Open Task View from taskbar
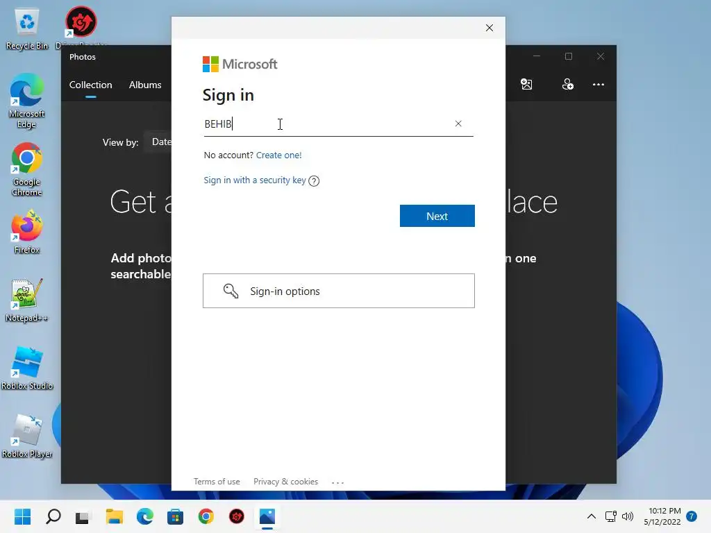Image resolution: width=711 pixels, height=533 pixels. (83, 516)
